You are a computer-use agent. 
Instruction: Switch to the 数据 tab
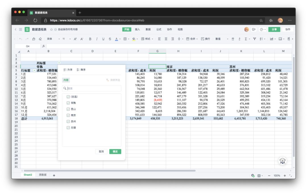coord(148,29)
